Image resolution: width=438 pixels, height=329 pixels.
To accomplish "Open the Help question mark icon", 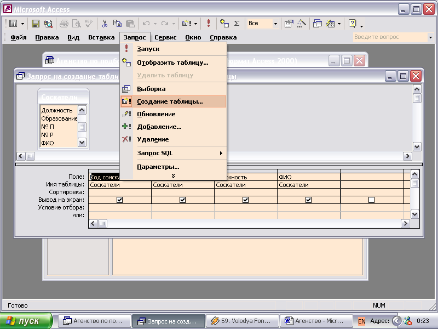I will (353, 24).
